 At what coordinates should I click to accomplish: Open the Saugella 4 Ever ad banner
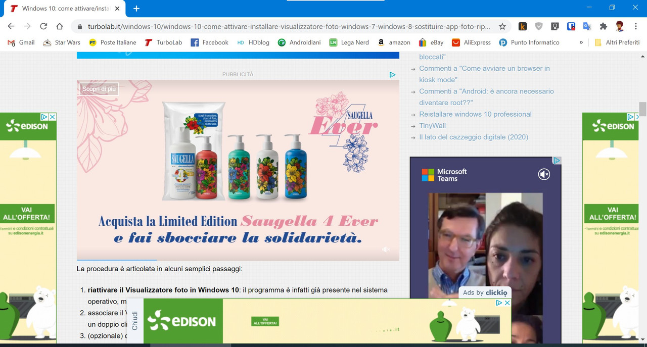[238, 170]
